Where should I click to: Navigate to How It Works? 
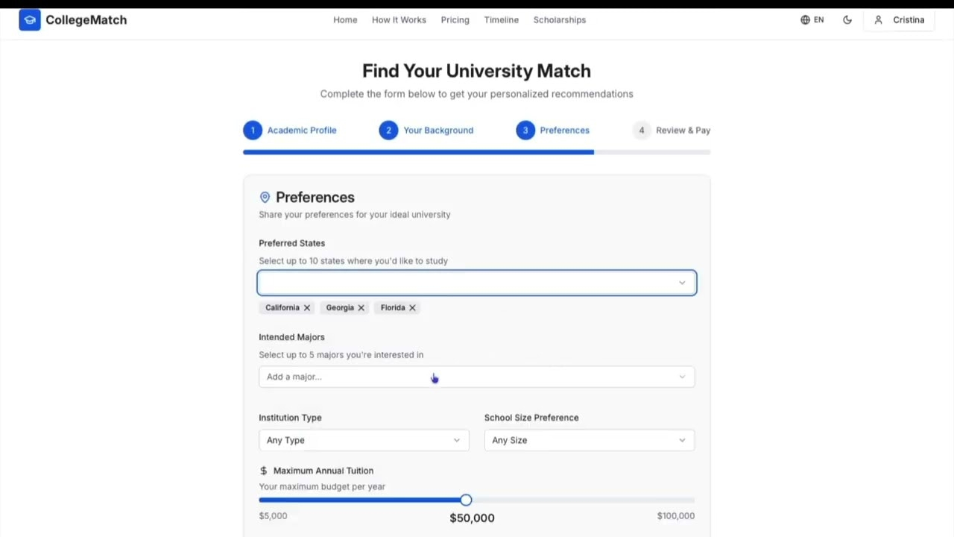tap(399, 19)
